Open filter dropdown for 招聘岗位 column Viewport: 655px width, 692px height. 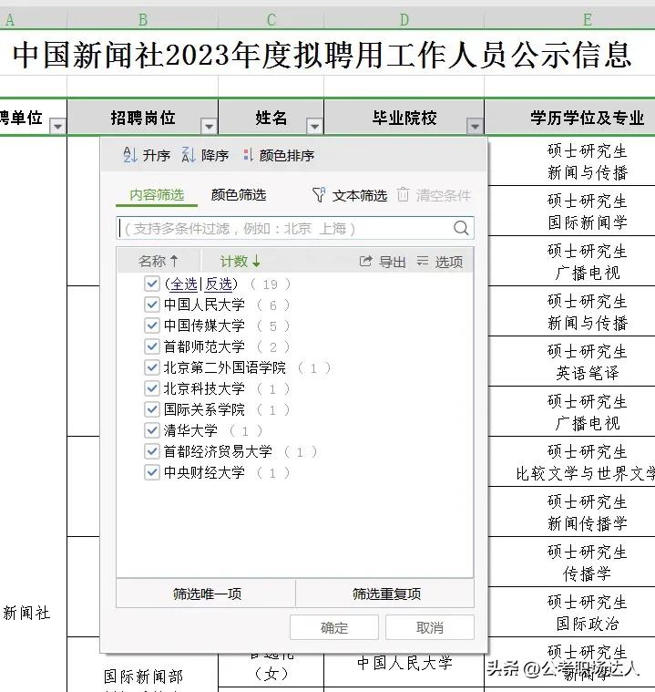[x=209, y=126]
